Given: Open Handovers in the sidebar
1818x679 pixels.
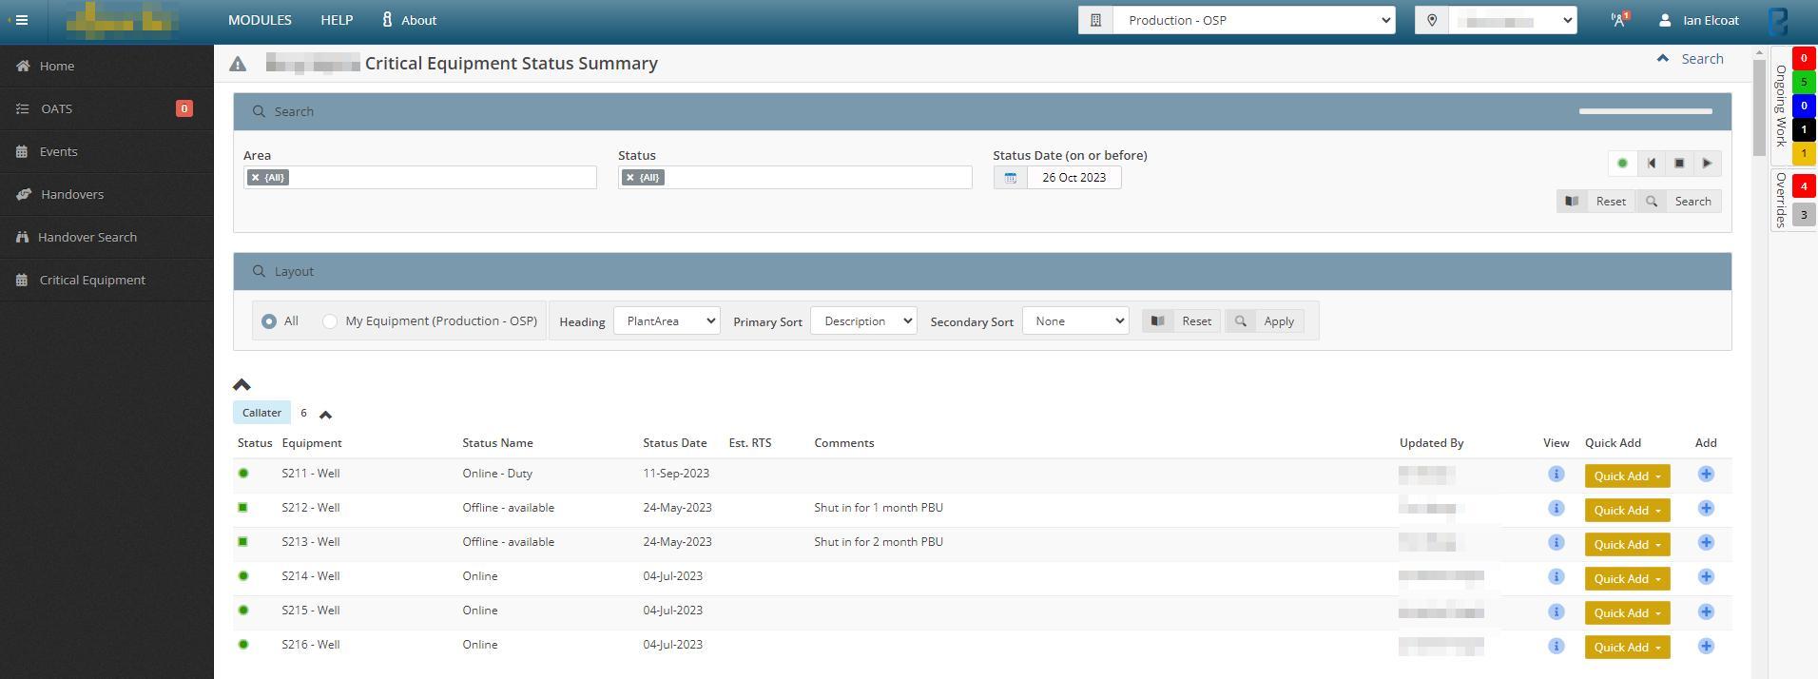Looking at the screenshot, I should tap(106, 194).
